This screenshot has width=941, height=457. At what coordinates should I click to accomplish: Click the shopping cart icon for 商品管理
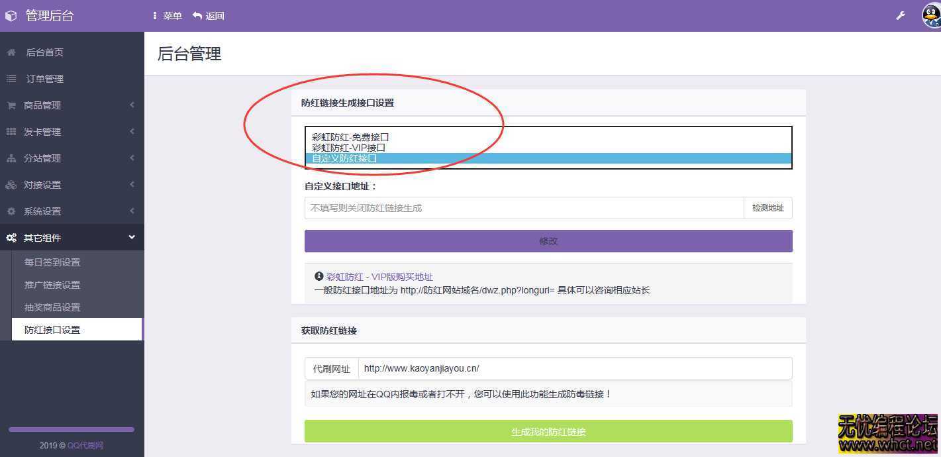point(11,105)
